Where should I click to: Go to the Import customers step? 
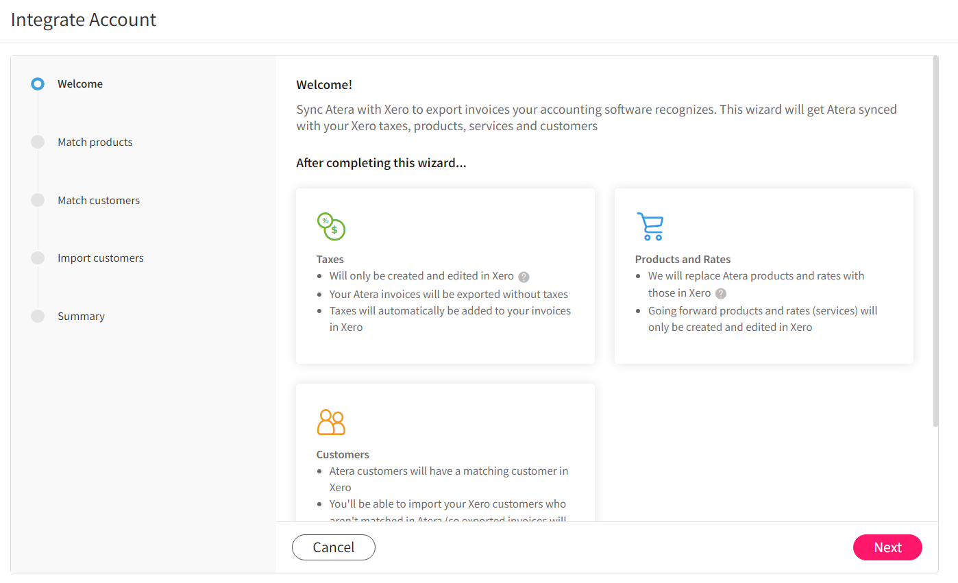coord(101,258)
